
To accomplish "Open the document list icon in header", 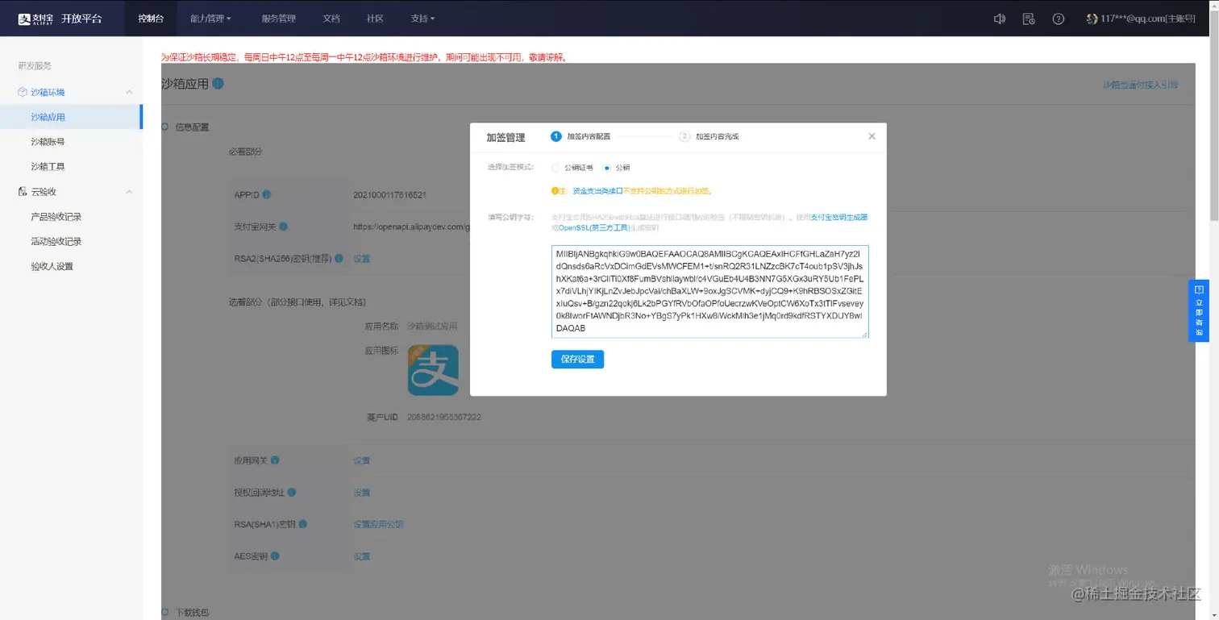I will tap(1029, 19).
